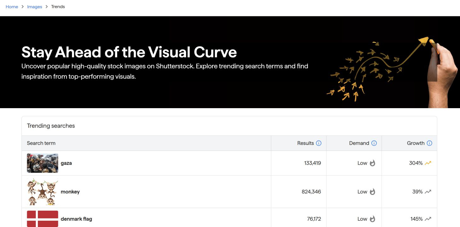
Task: Click the Results column info icon
Action: [319, 143]
